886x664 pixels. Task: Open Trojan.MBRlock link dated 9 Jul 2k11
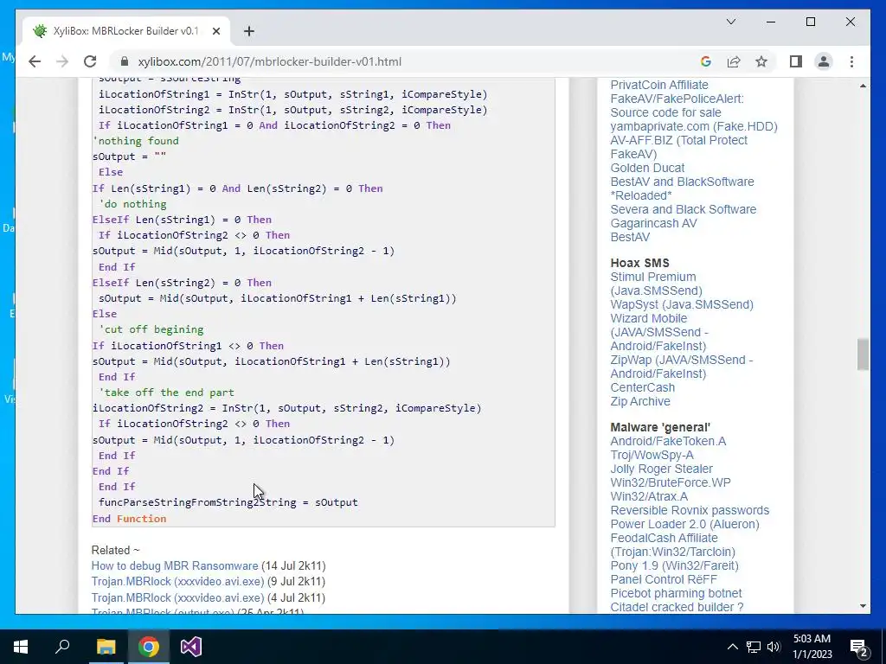(177, 582)
